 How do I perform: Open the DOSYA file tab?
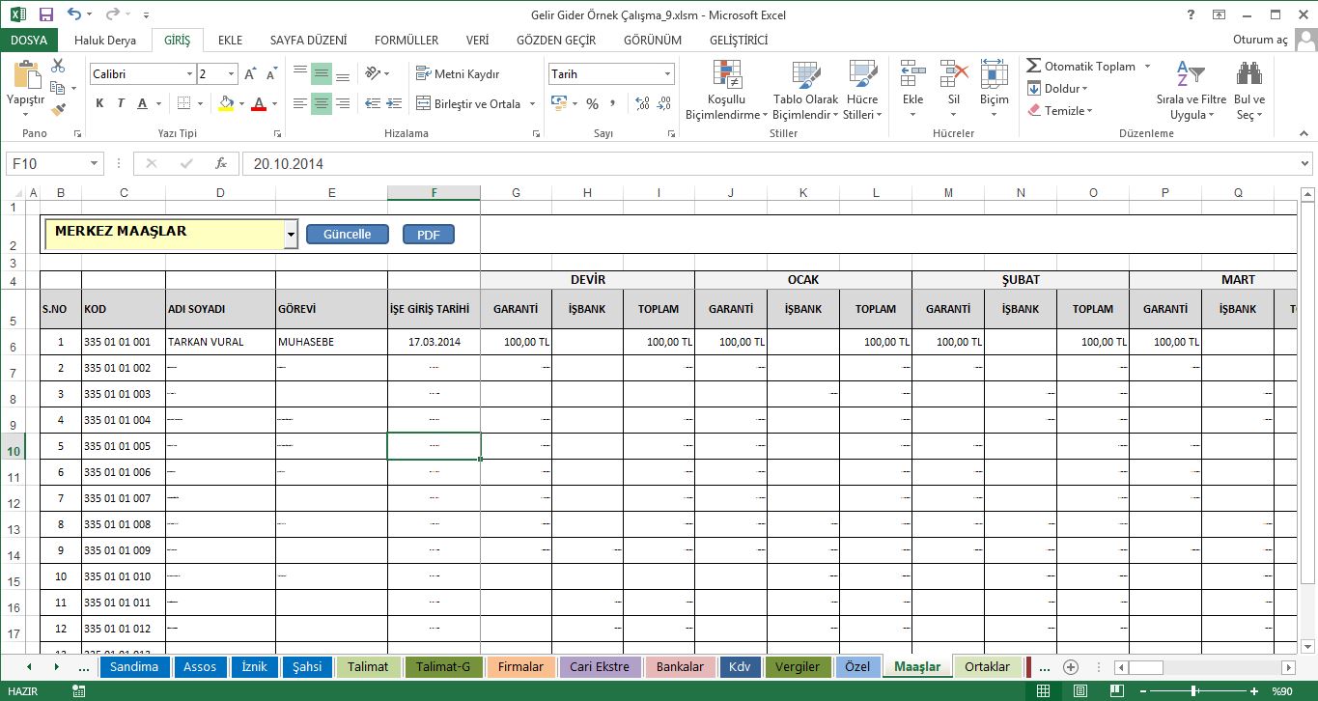tap(29, 41)
